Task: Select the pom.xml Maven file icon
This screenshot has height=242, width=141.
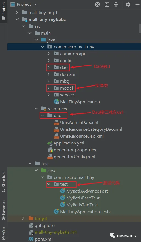Action: click(31, 239)
